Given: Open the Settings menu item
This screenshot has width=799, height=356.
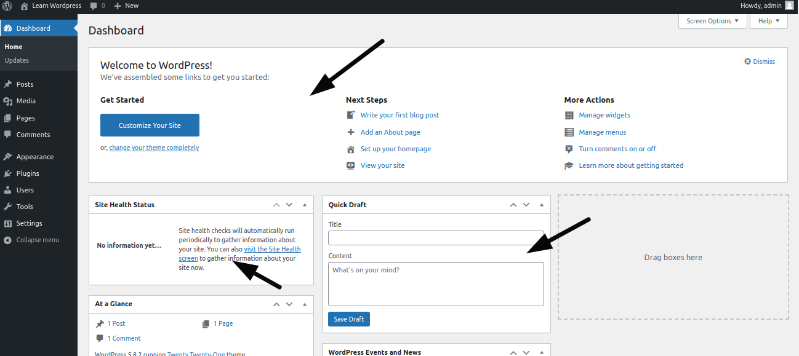Looking at the screenshot, I should (29, 223).
